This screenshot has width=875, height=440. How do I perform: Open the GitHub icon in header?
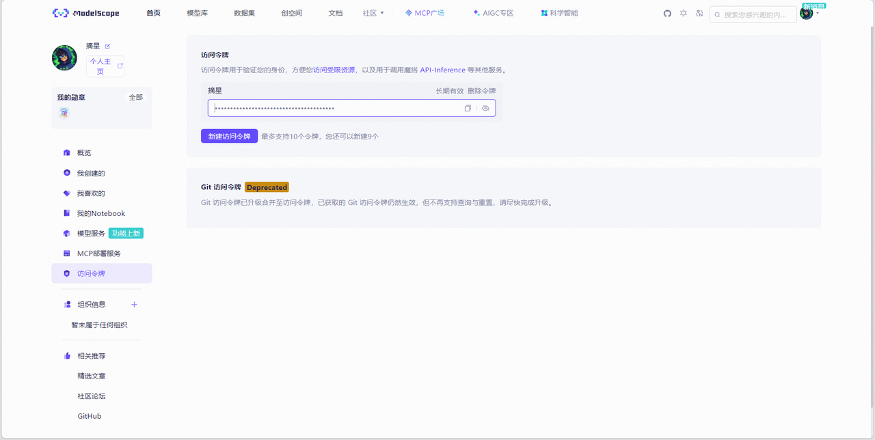[667, 14]
